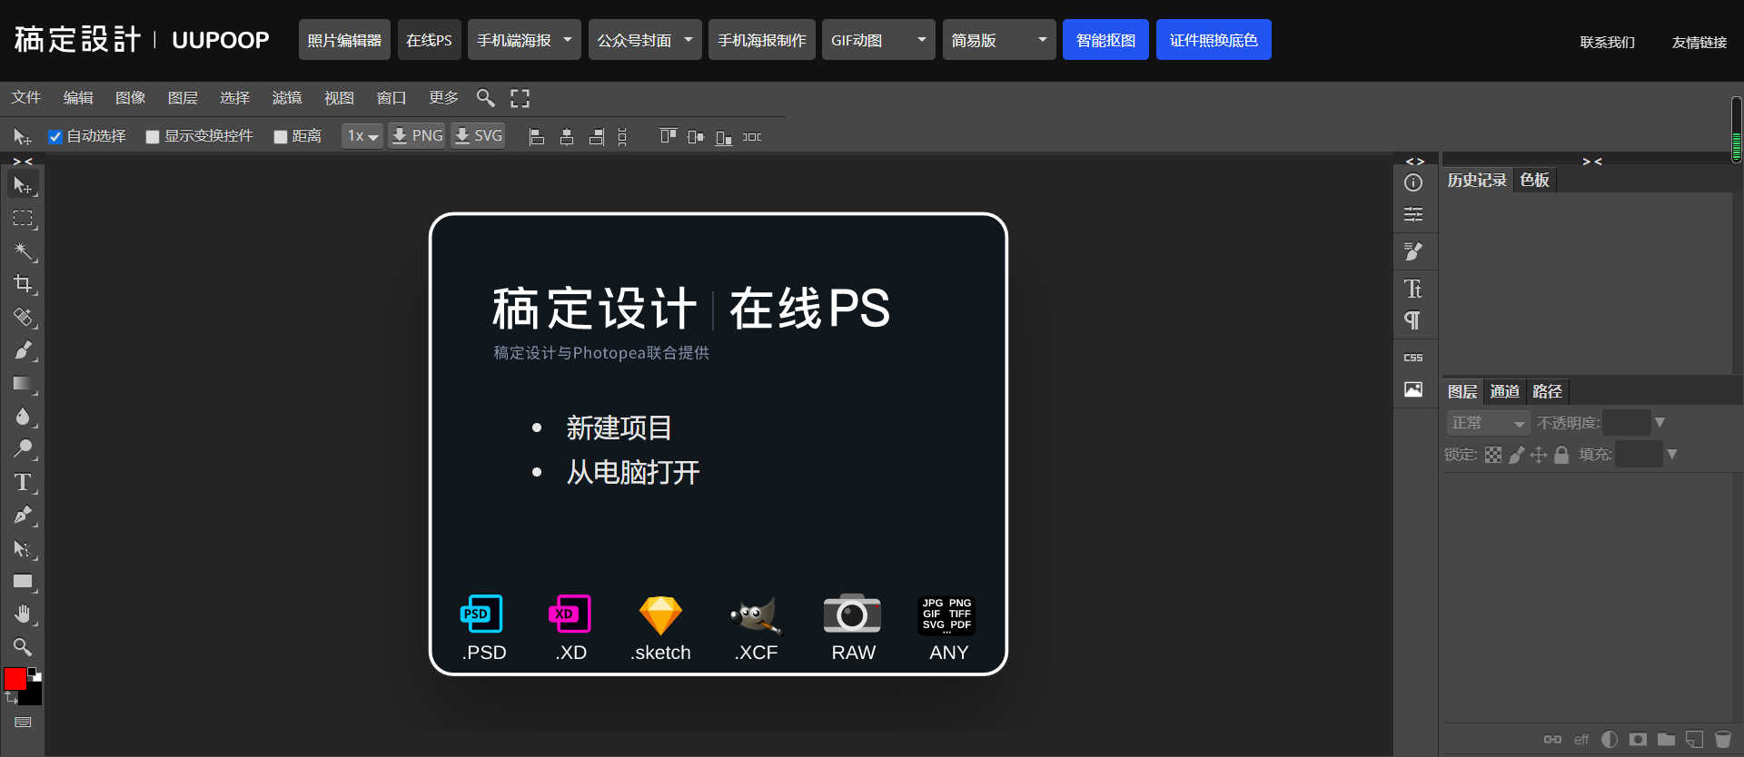Click the new layer icon
The image size is (1744, 757).
[1694, 740]
